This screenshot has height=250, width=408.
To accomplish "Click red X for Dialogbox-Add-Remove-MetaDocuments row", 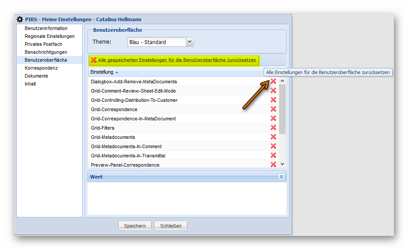I will click(x=273, y=81).
